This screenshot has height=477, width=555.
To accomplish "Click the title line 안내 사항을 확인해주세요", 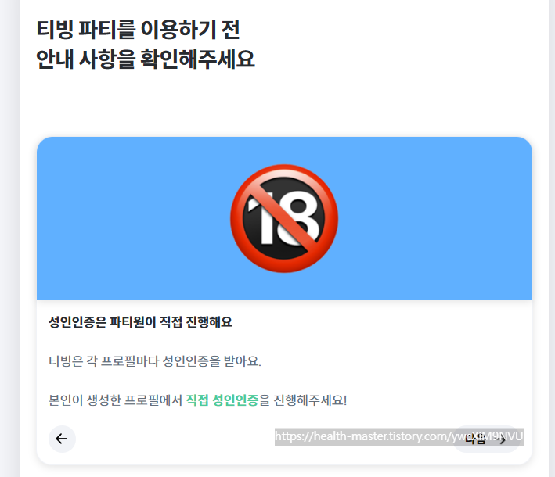I will (x=146, y=59).
